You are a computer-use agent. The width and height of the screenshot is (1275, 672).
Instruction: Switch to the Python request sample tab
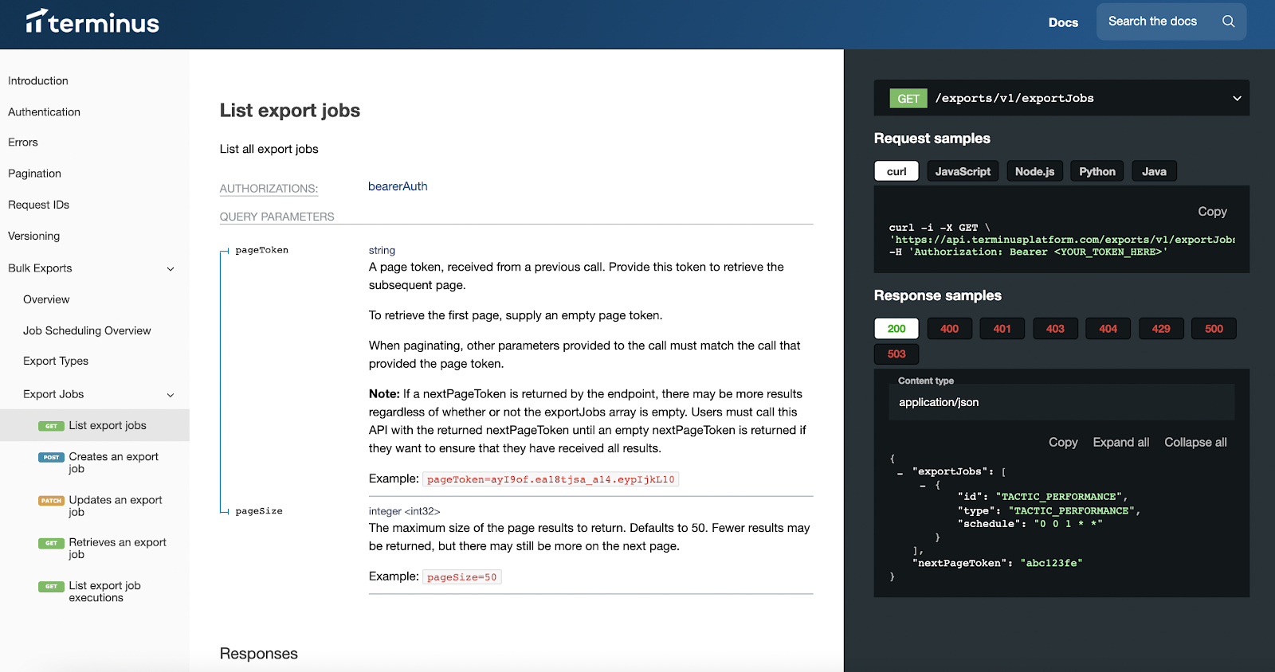1097,171
